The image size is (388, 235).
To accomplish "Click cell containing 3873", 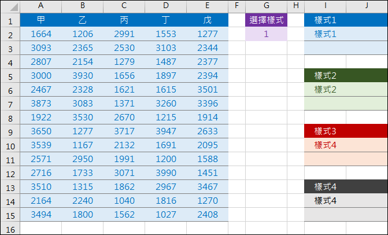I will click(x=41, y=103).
